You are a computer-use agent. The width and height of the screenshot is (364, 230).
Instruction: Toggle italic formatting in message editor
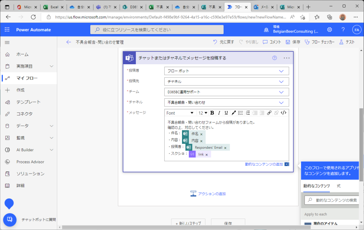click(219, 113)
